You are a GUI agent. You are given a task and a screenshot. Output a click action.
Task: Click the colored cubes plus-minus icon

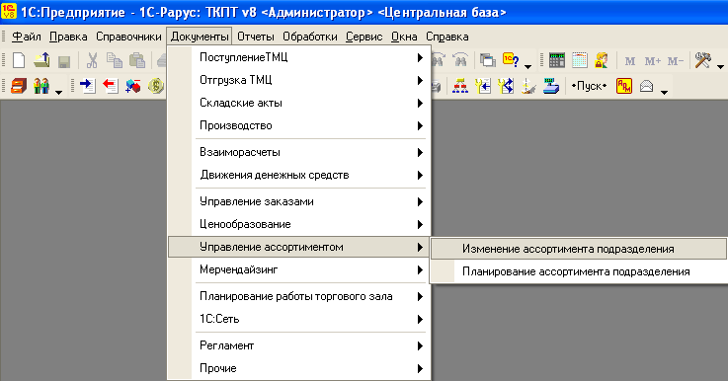coord(133,86)
